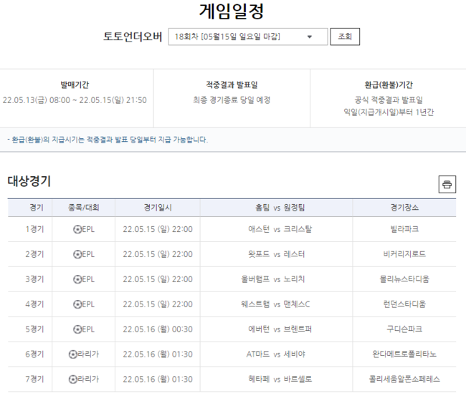The image size is (466, 396).
Task: Click the dropdown arrow of round selector
Action: point(310,37)
